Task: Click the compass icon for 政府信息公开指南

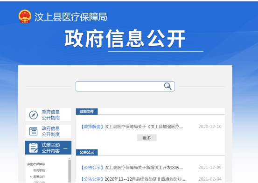Action: [34, 115]
